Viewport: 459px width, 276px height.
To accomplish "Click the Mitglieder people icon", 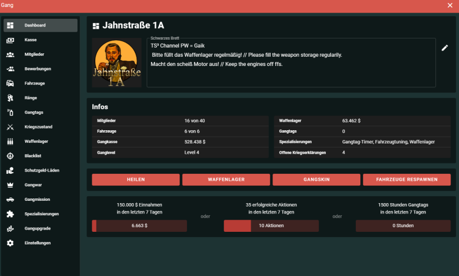I will pos(10,55).
